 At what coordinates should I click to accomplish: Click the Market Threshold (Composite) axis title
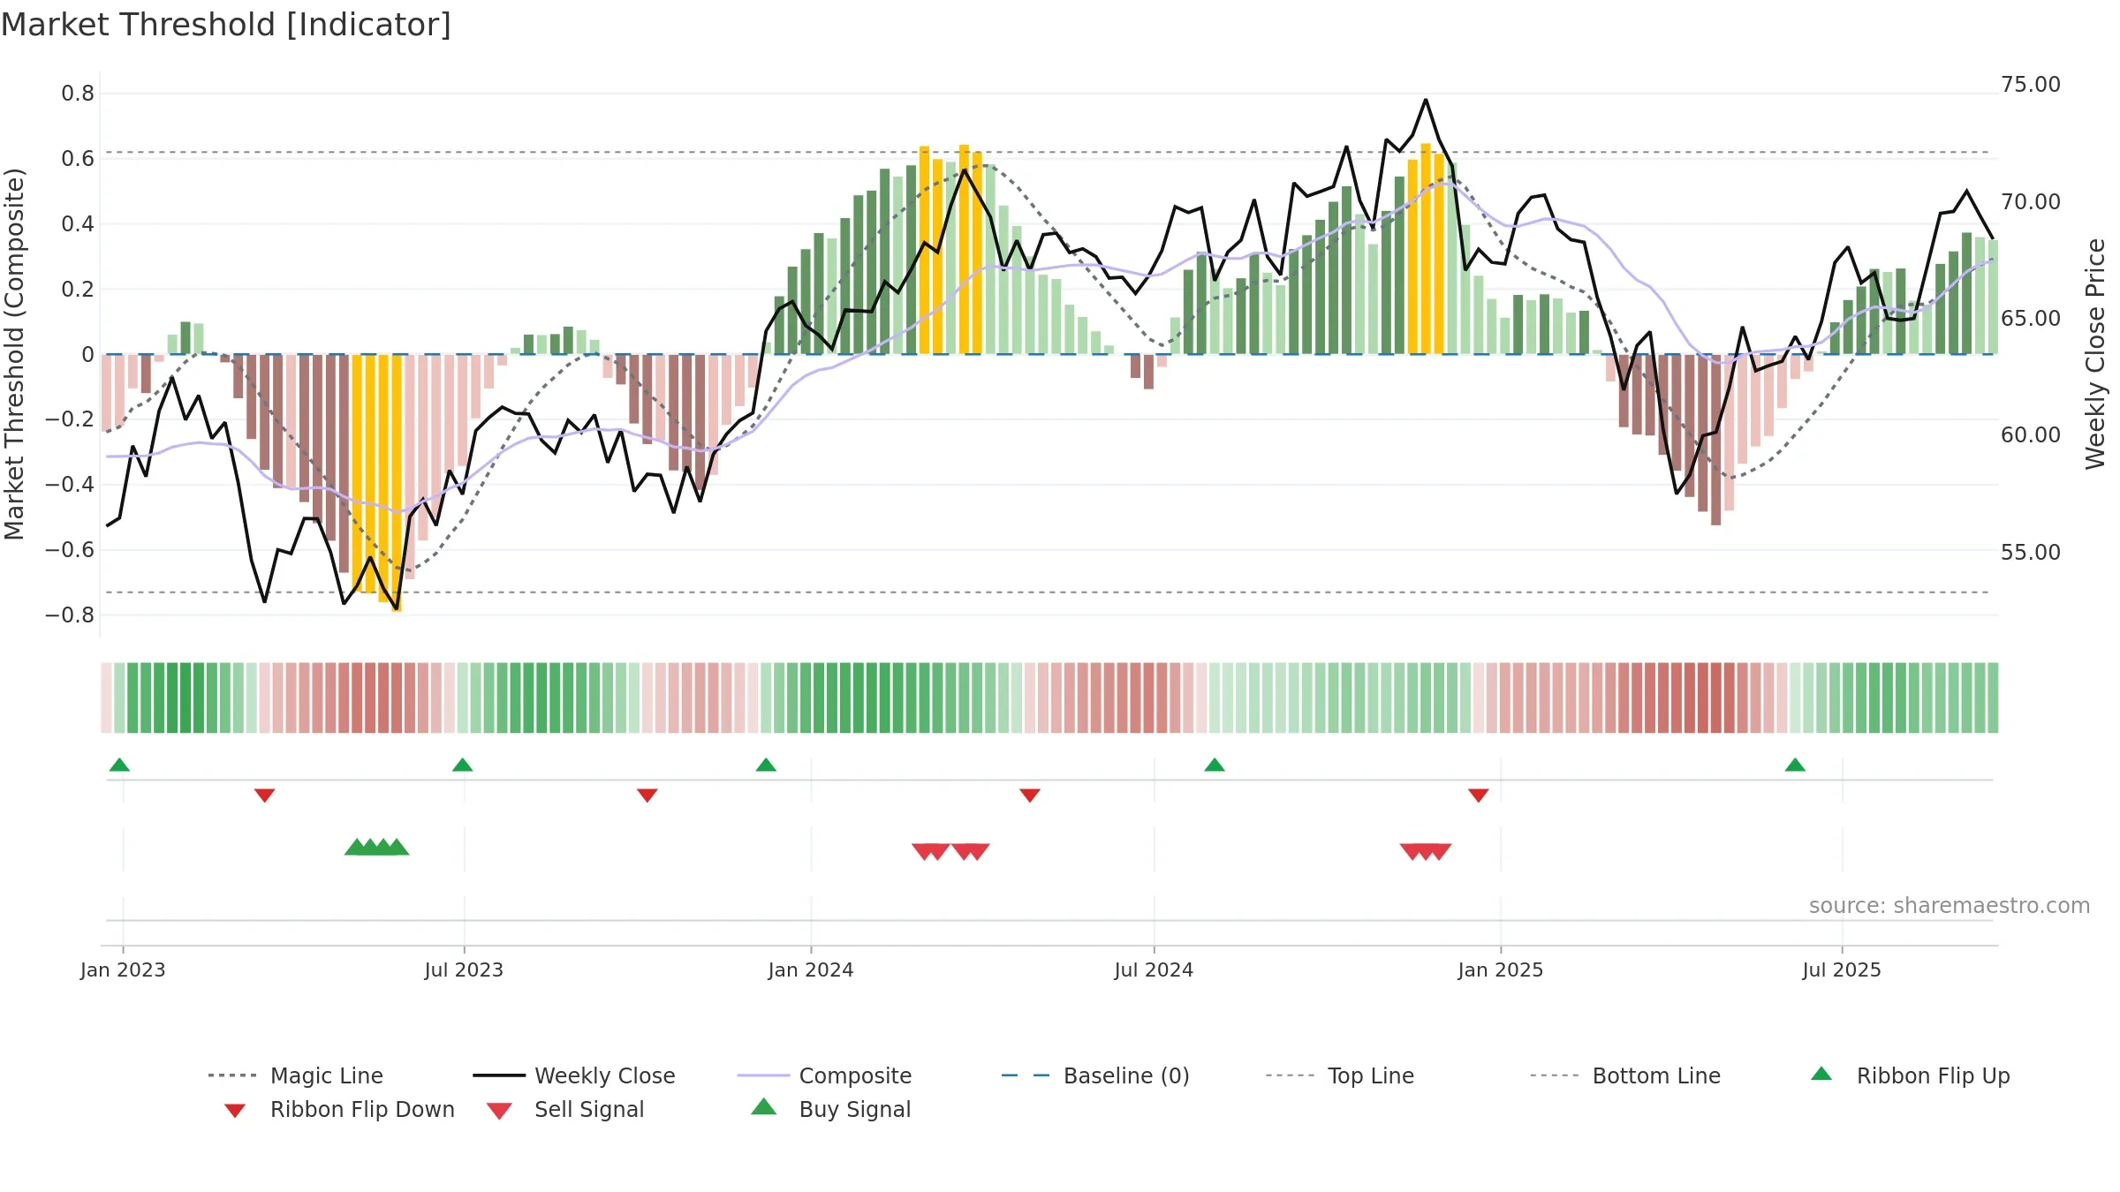(x=14, y=354)
